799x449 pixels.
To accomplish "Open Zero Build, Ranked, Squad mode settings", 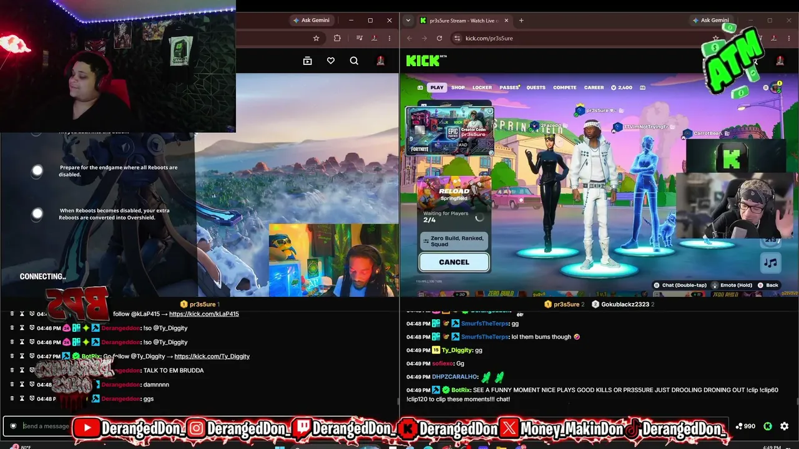I will click(x=454, y=241).
